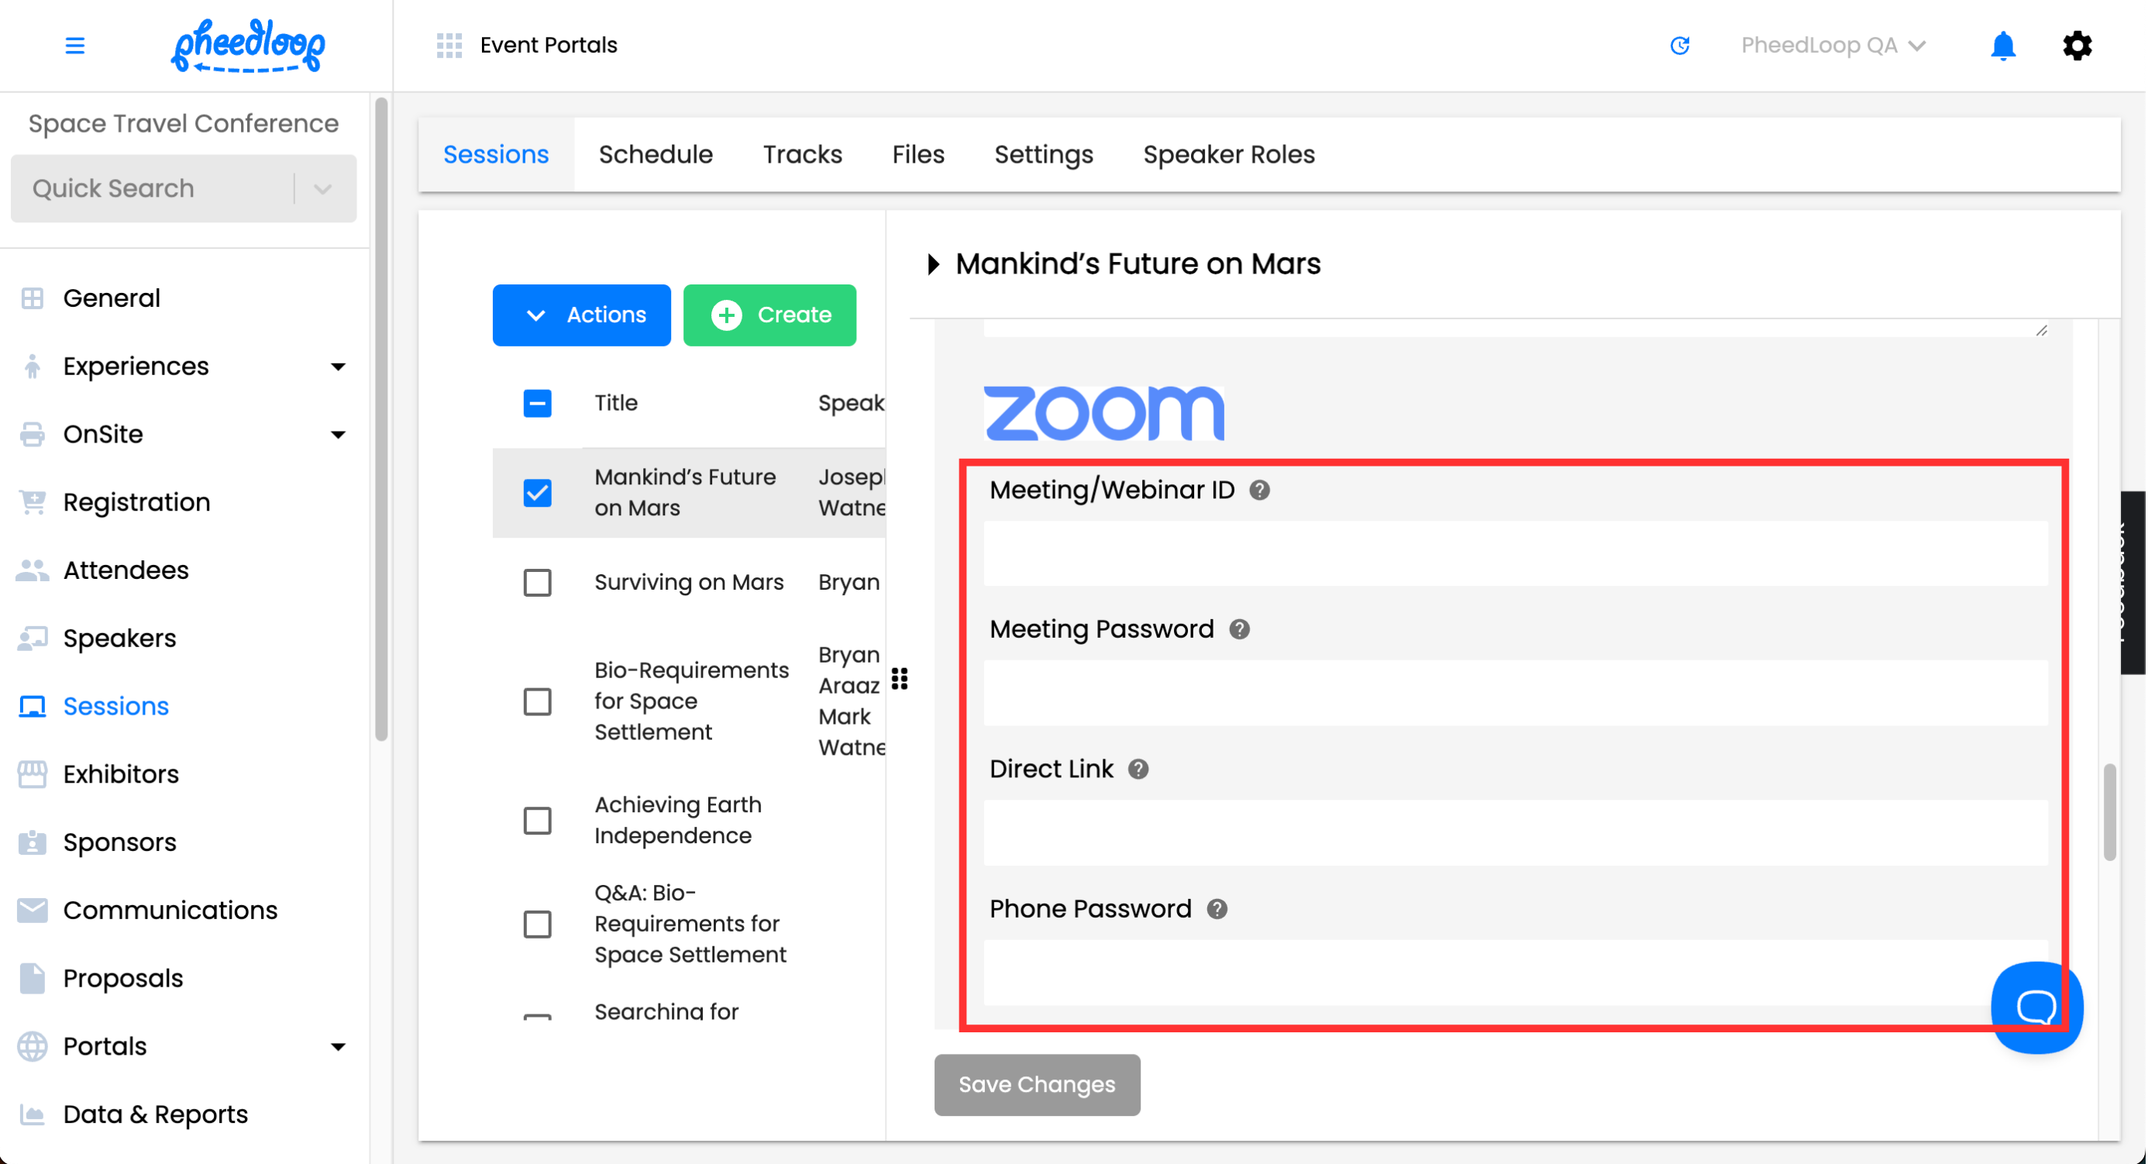This screenshot has width=2148, height=1164.
Task: Uncheck Mankind's Future on Mars checkbox
Action: (537, 493)
